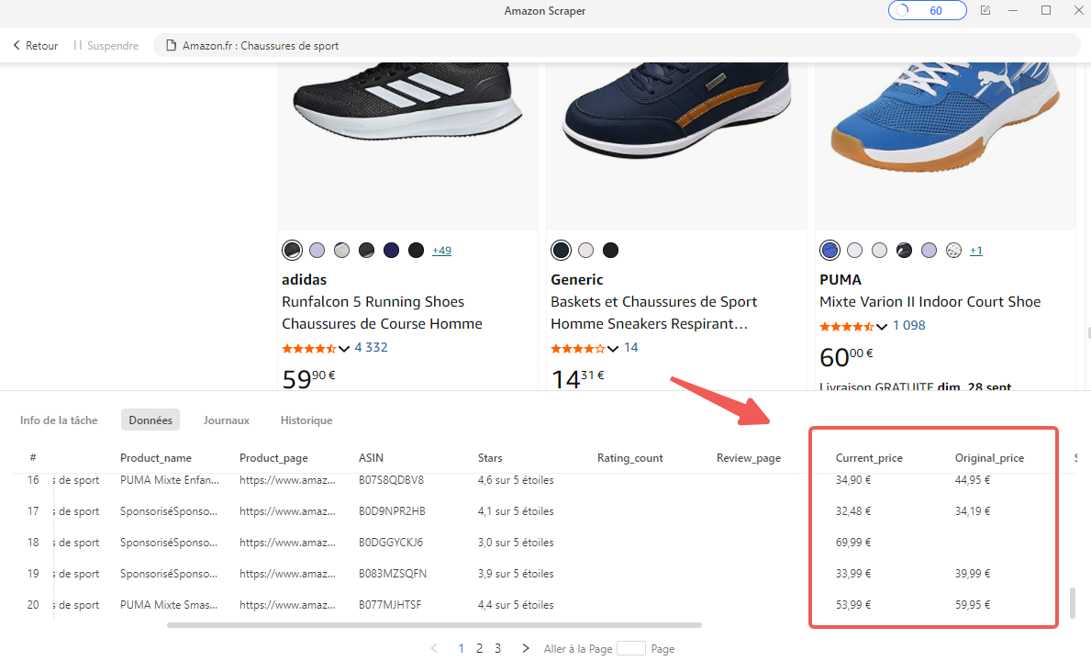The height and width of the screenshot is (661, 1091).
Task: Click the previous page arrow in pagination
Action: point(434,648)
